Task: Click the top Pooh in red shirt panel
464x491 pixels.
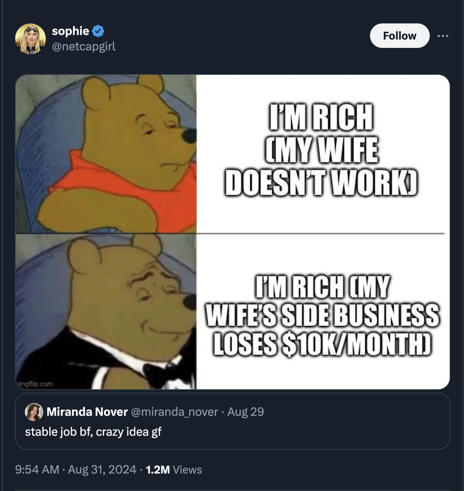Action: (x=106, y=154)
